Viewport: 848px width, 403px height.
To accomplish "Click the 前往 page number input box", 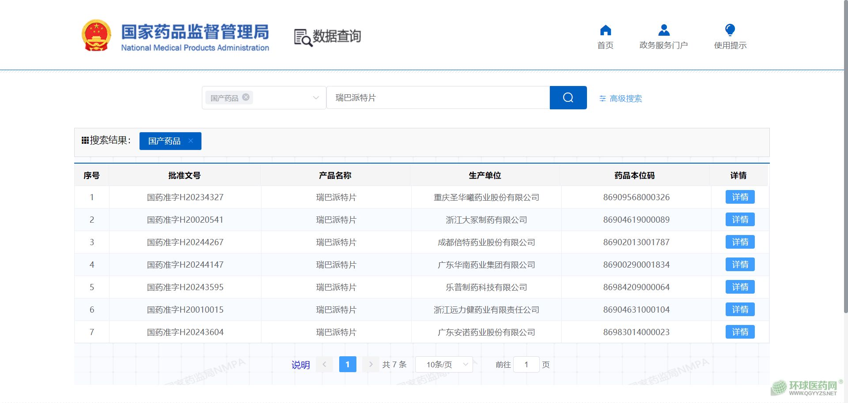I will [526, 365].
